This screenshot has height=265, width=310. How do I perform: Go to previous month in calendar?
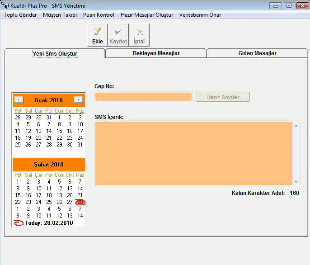pyautogui.click(x=19, y=99)
